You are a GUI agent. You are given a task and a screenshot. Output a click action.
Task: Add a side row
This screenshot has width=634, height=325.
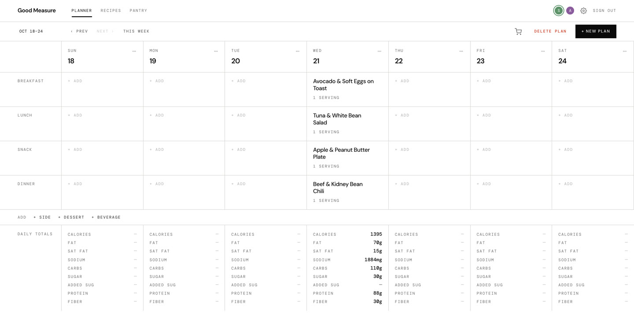click(42, 217)
